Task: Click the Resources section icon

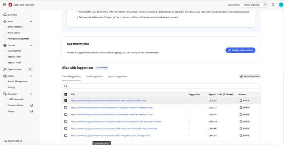Action: click(5, 94)
